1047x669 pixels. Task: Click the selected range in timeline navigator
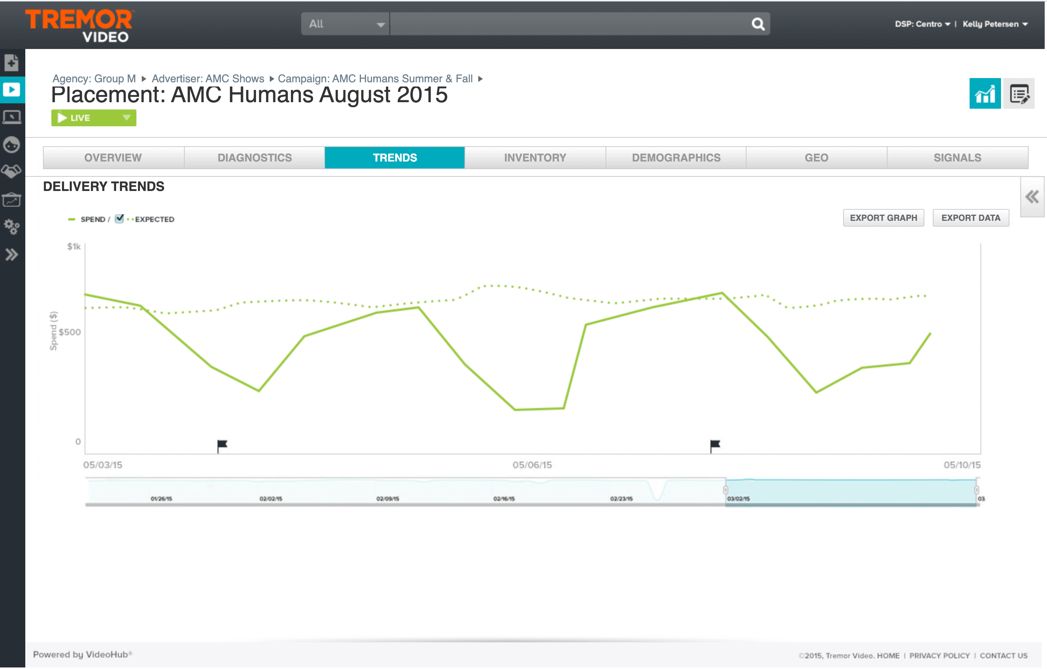(x=851, y=492)
